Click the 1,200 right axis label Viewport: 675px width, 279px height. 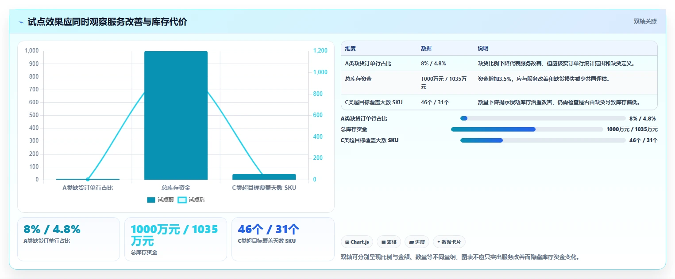[320, 51]
